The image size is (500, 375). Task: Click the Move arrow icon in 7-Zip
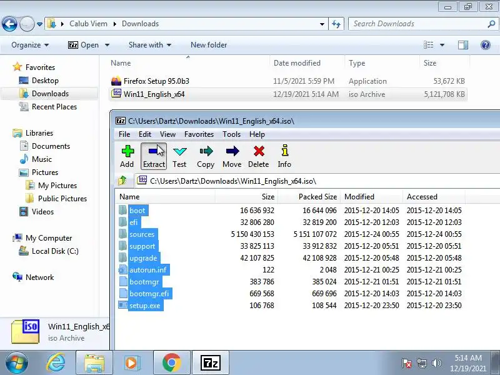click(232, 151)
